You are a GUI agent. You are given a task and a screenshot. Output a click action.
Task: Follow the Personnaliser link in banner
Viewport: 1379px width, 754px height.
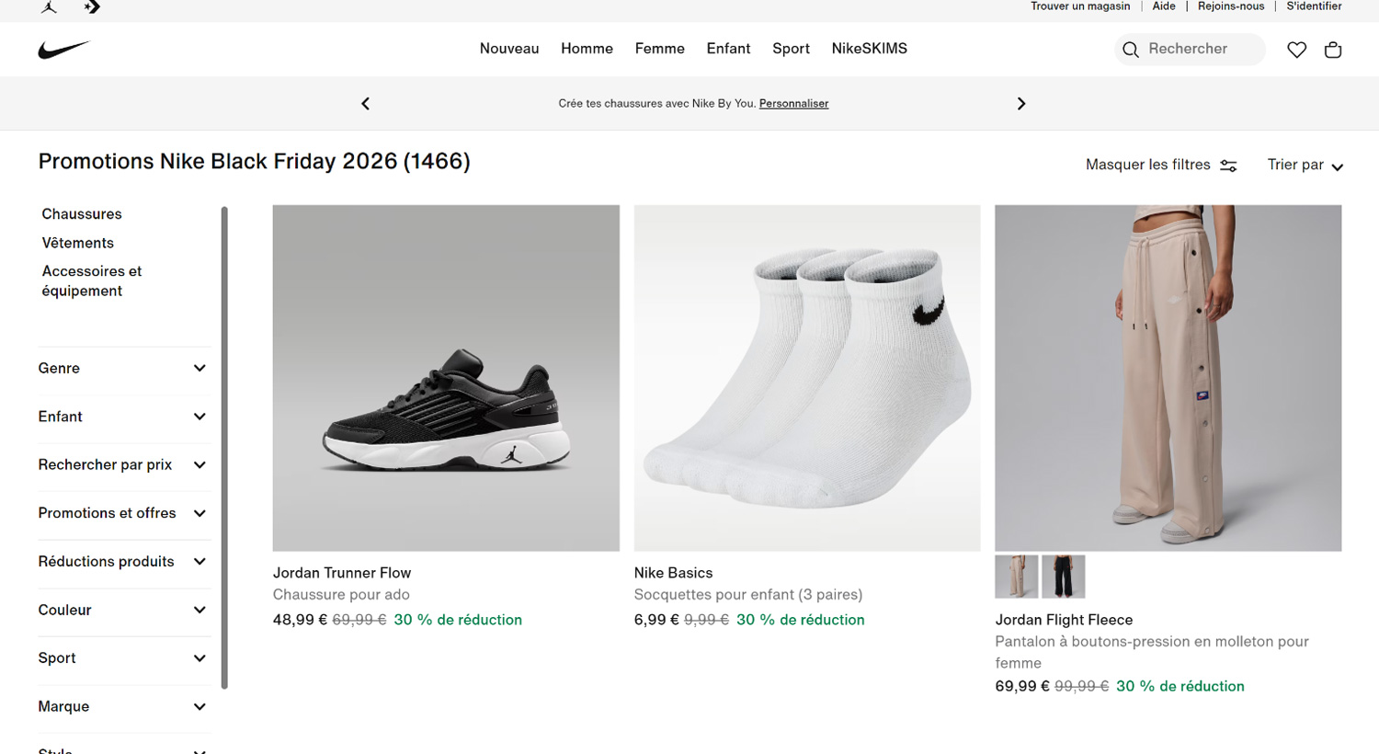point(793,104)
